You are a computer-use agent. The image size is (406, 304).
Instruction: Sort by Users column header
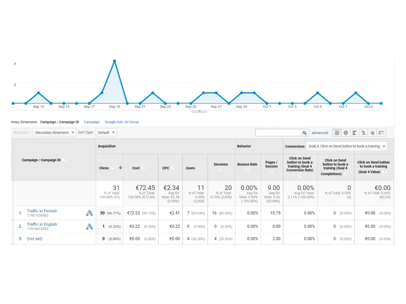pyautogui.click(x=190, y=168)
